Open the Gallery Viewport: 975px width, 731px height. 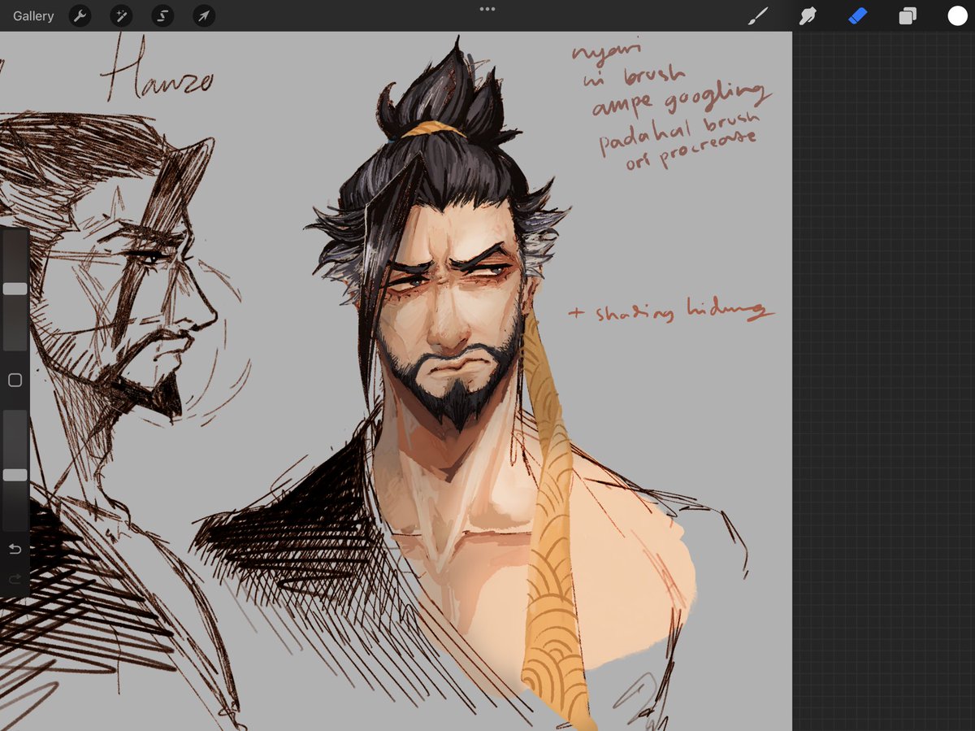[x=33, y=15]
